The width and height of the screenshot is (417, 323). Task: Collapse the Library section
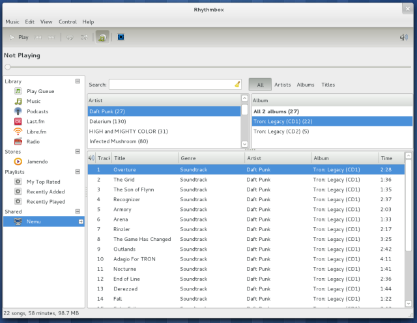click(78, 81)
